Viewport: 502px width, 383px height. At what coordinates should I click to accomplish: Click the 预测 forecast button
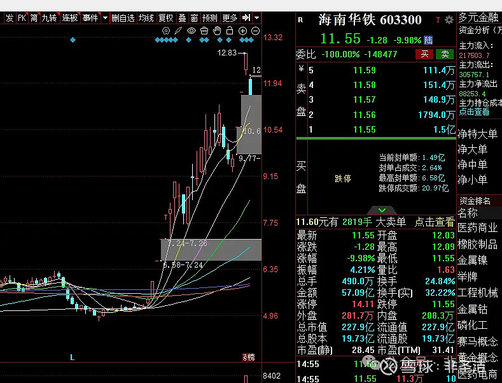pyautogui.click(x=210, y=18)
